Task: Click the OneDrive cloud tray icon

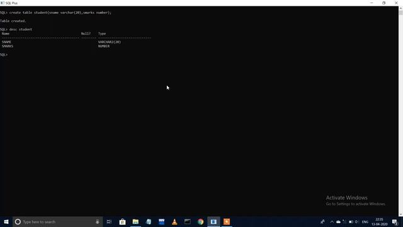Action: point(339,221)
